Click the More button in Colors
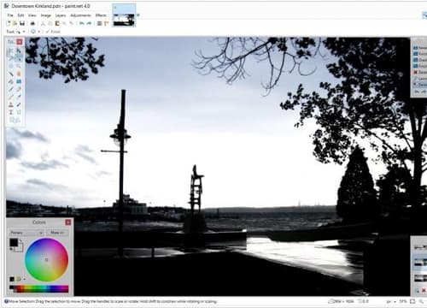The image size is (427, 308). pos(56,233)
